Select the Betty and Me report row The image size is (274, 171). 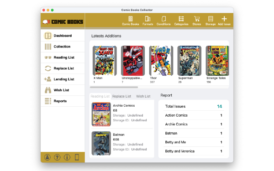194,142
